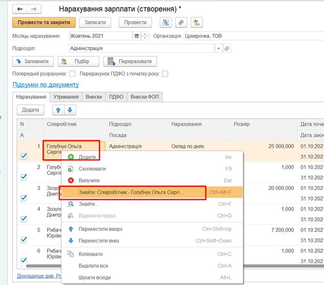This screenshot has width=324, height=285.
Task: Uncheck the checkbox in row 3
Action: (24, 198)
